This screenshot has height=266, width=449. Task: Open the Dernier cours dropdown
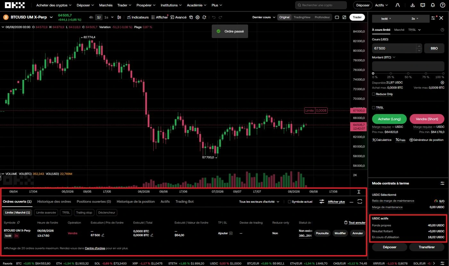(x=264, y=17)
